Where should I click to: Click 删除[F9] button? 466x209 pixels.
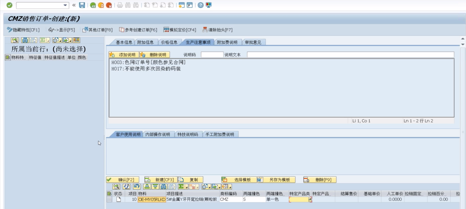click(320, 180)
